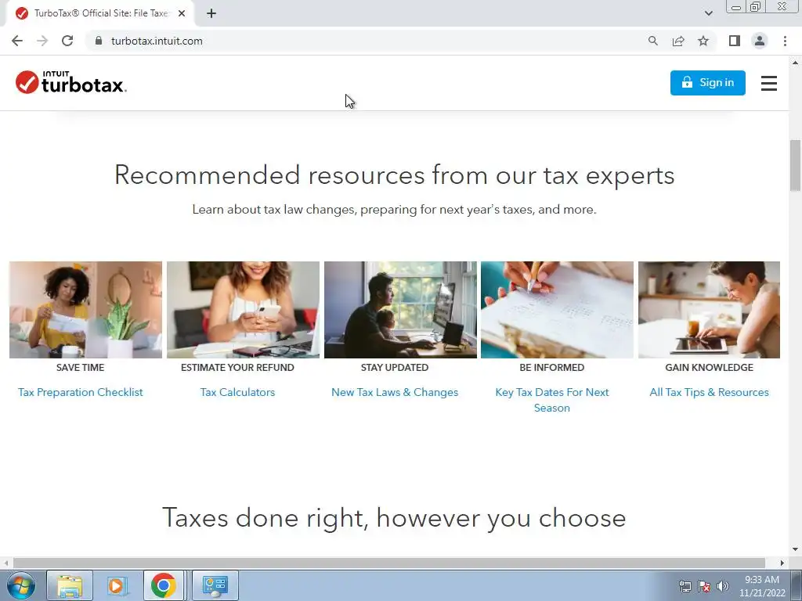Click the vertical scrollbar thumb
Screen dimensions: 802x601
tap(796, 166)
